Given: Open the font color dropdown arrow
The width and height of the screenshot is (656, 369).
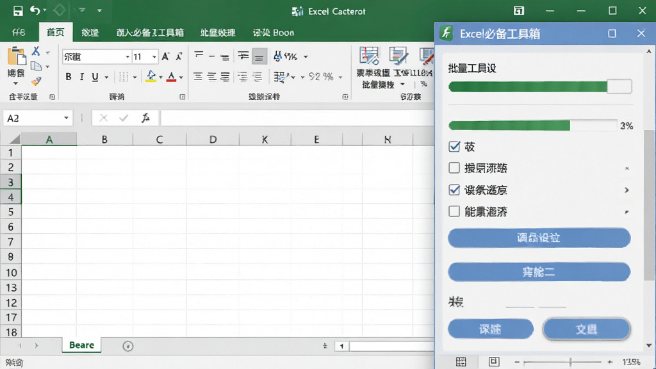Looking at the screenshot, I should [181, 77].
